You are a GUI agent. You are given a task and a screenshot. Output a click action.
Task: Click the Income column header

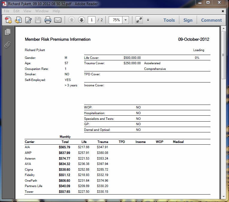pyautogui.click(x=140, y=142)
